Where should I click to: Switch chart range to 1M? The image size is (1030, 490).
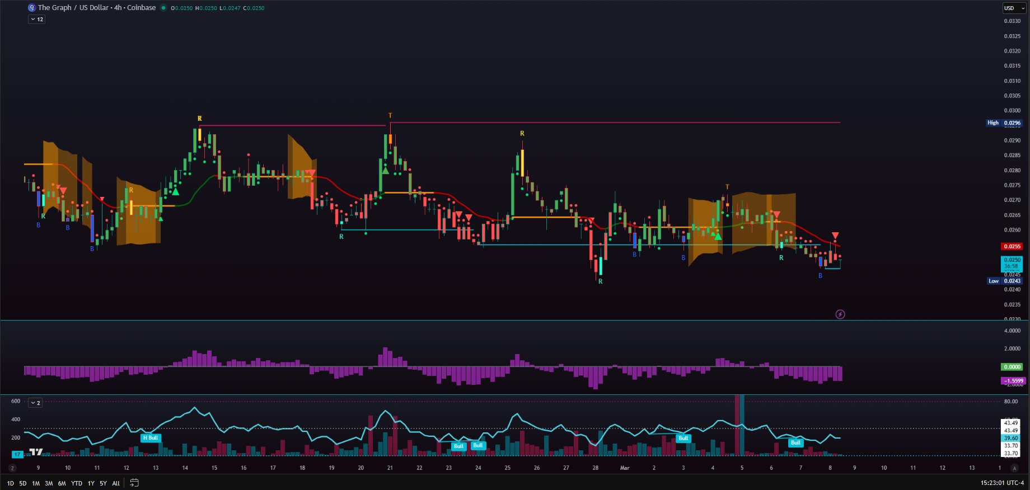pyautogui.click(x=36, y=483)
